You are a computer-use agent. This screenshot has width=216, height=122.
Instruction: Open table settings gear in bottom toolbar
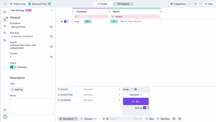pyautogui.click(x=180, y=119)
